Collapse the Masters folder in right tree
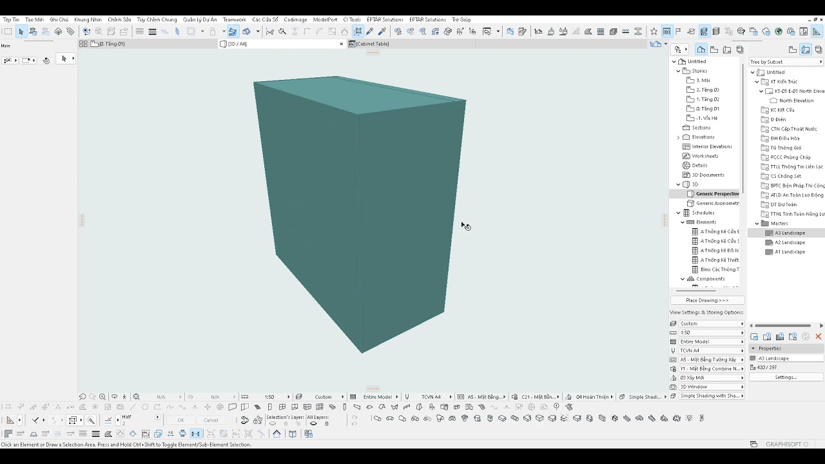 tap(757, 224)
